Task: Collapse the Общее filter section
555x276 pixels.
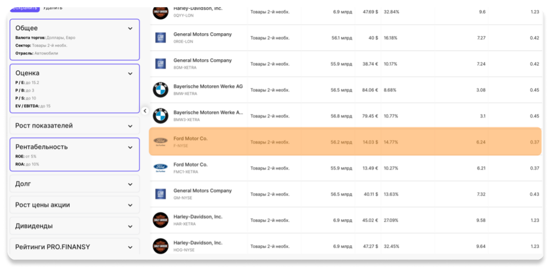Action: (x=130, y=28)
